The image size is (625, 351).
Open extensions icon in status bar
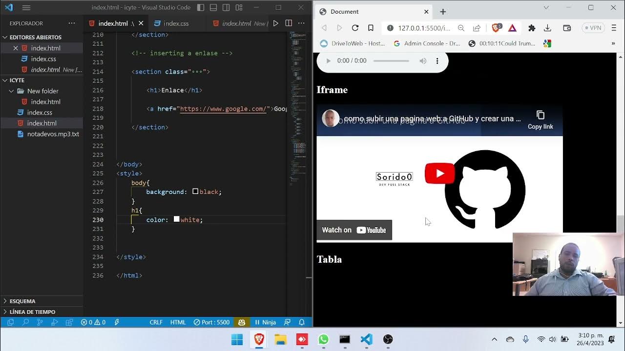click(x=69, y=322)
